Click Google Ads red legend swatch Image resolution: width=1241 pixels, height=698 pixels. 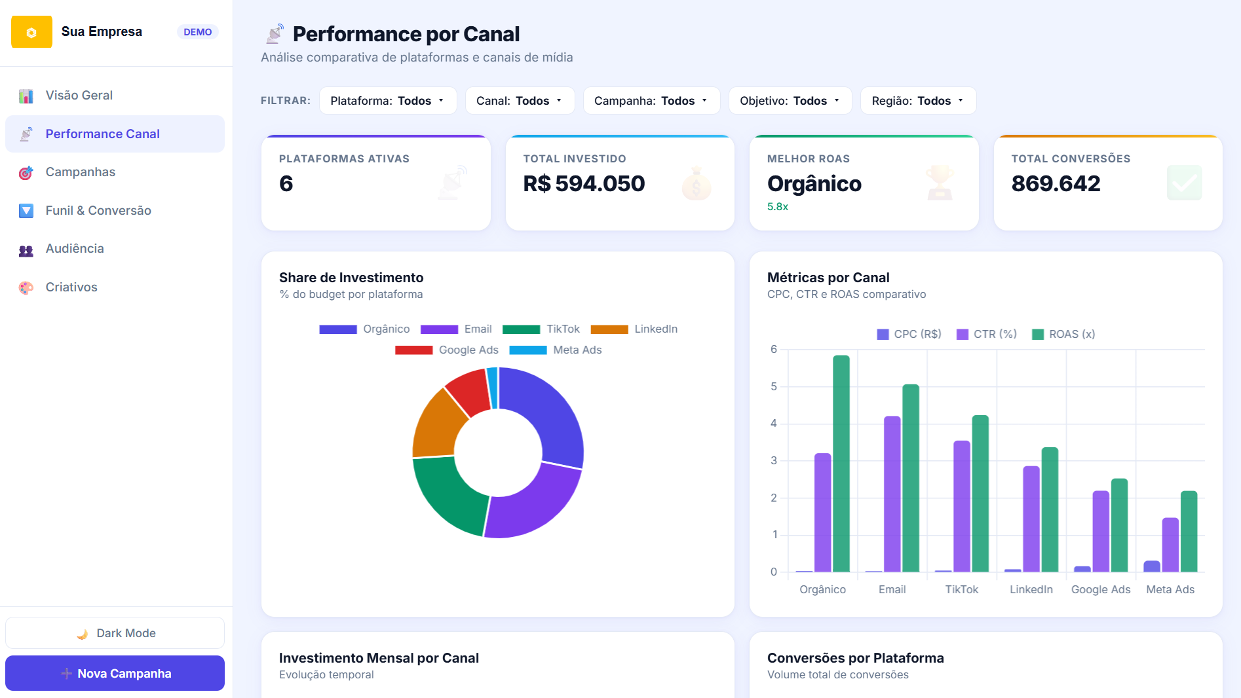(x=413, y=350)
